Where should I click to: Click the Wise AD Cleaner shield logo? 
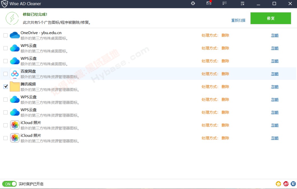pyautogui.click(x=4, y=4)
